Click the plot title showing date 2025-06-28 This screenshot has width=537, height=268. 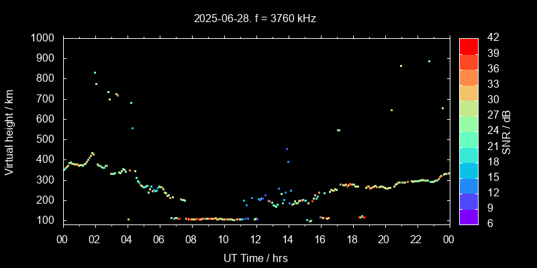(x=255, y=19)
